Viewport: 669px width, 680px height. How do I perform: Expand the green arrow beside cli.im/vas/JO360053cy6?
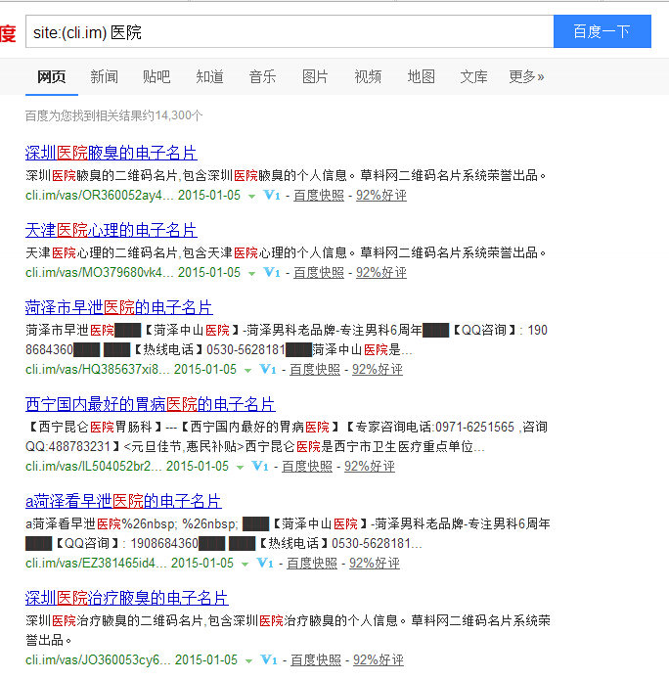(x=248, y=660)
